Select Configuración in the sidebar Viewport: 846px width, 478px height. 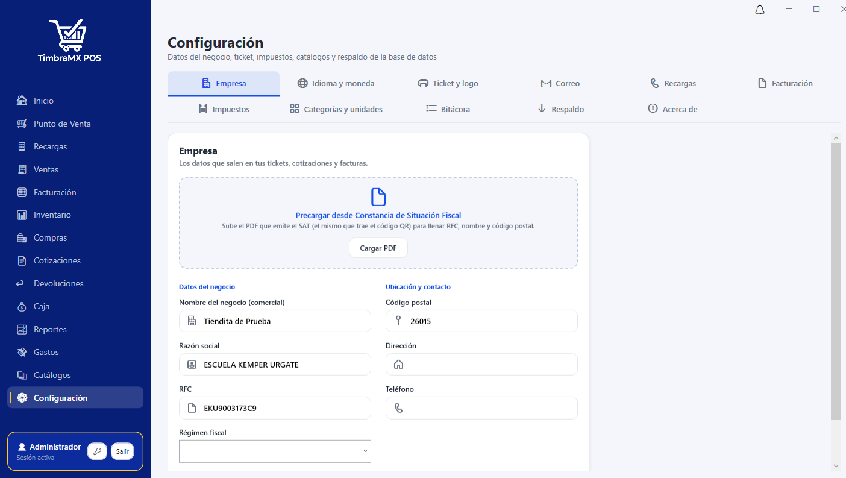point(75,398)
